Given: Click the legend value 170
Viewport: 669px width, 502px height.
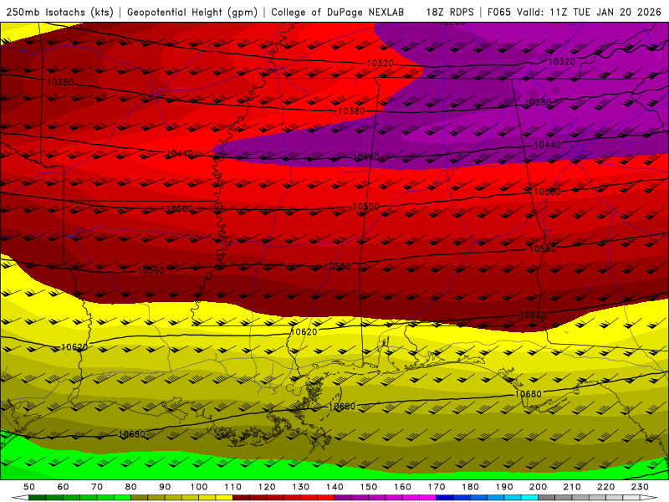Looking at the screenshot, I should coord(437,487).
